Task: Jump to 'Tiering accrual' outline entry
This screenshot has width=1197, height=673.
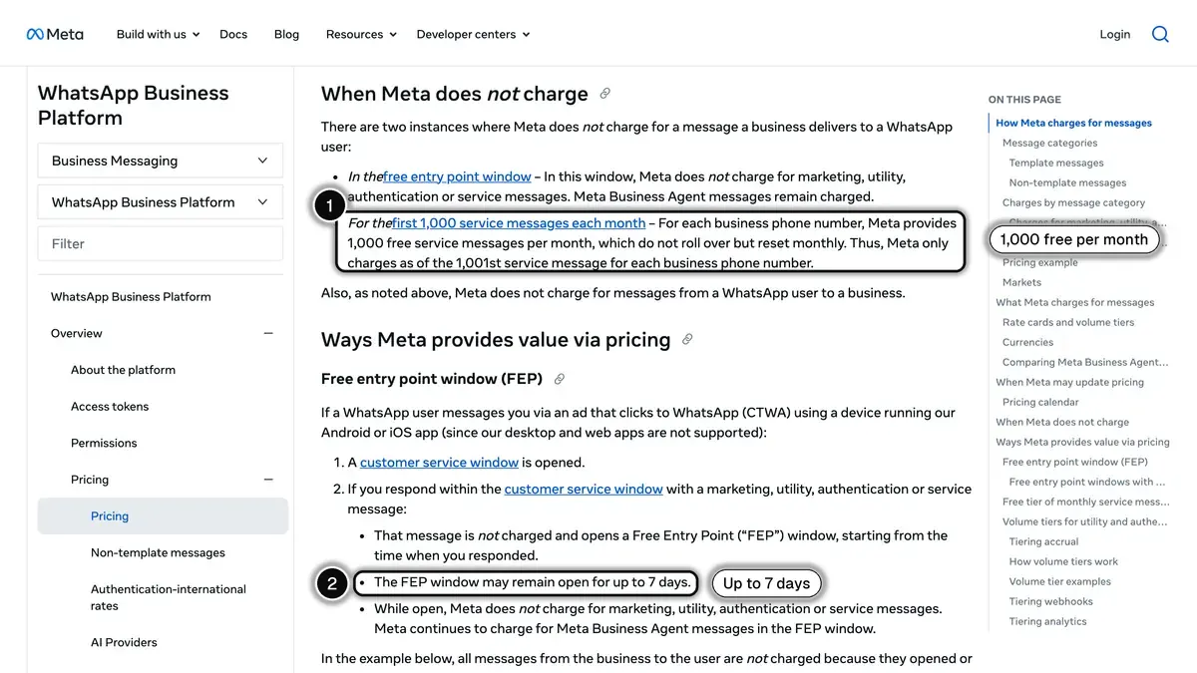Action: (x=1043, y=541)
